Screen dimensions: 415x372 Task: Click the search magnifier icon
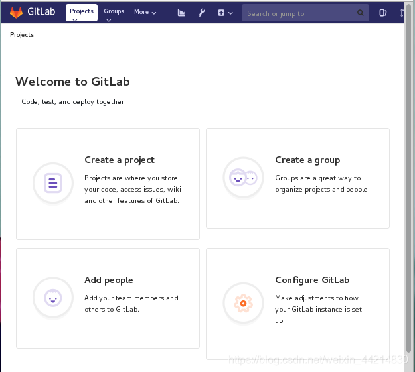pyautogui.click(x=360, y=13)
